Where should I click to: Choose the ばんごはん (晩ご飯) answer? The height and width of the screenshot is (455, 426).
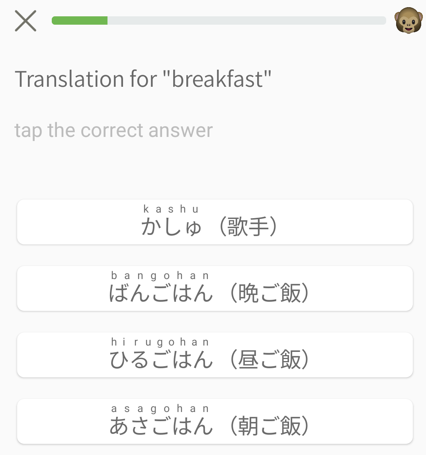click(x=215, y=288)
